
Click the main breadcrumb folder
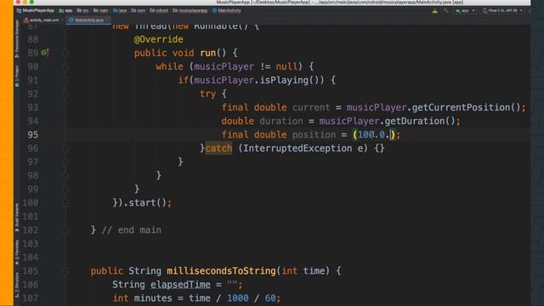(x=100, y=11)
